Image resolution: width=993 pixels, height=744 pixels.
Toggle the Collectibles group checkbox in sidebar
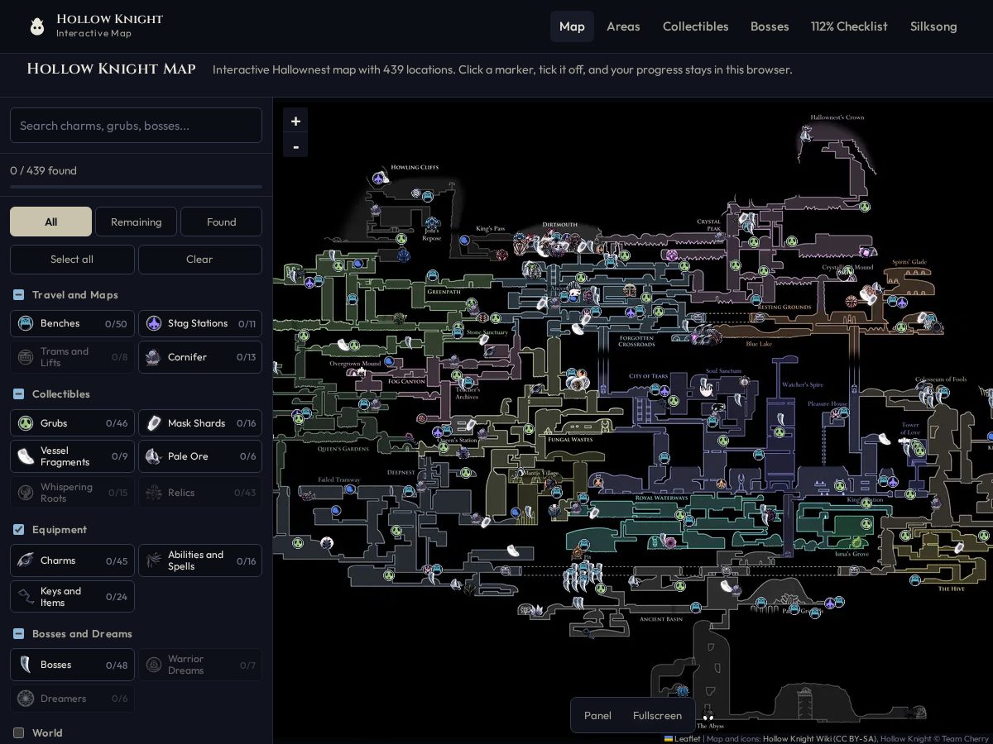[19, 394]
